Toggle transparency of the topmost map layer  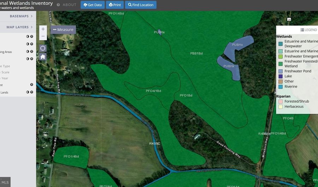pyautogui.click(x=28, y=36)
